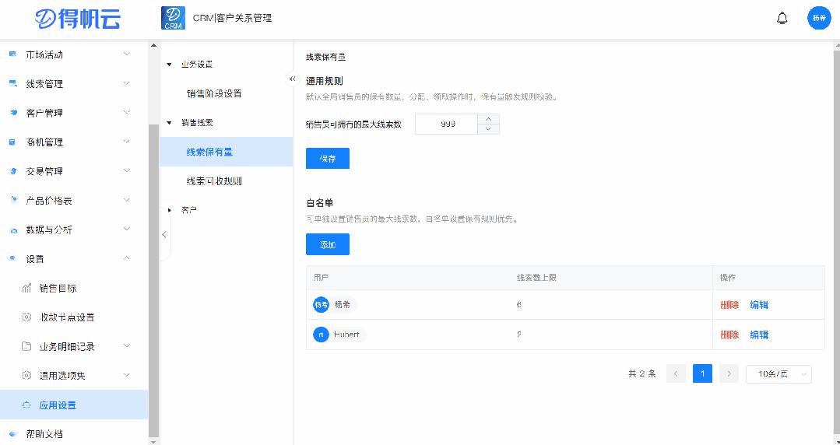Click the 业务明细记录 folder icon
The height and width of the screenshot is (445, 840).
click(26, 346)
